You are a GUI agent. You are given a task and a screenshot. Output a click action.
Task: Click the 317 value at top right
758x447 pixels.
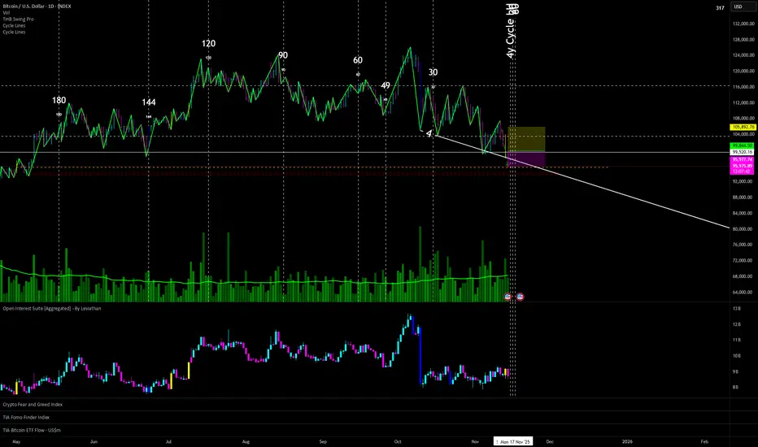point(721,8)
